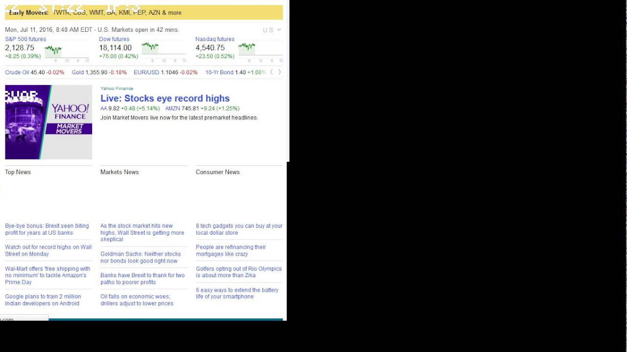Open Google plans to train developers article
This screenshot has width=627, height=352.
click(x=43, y=300)
